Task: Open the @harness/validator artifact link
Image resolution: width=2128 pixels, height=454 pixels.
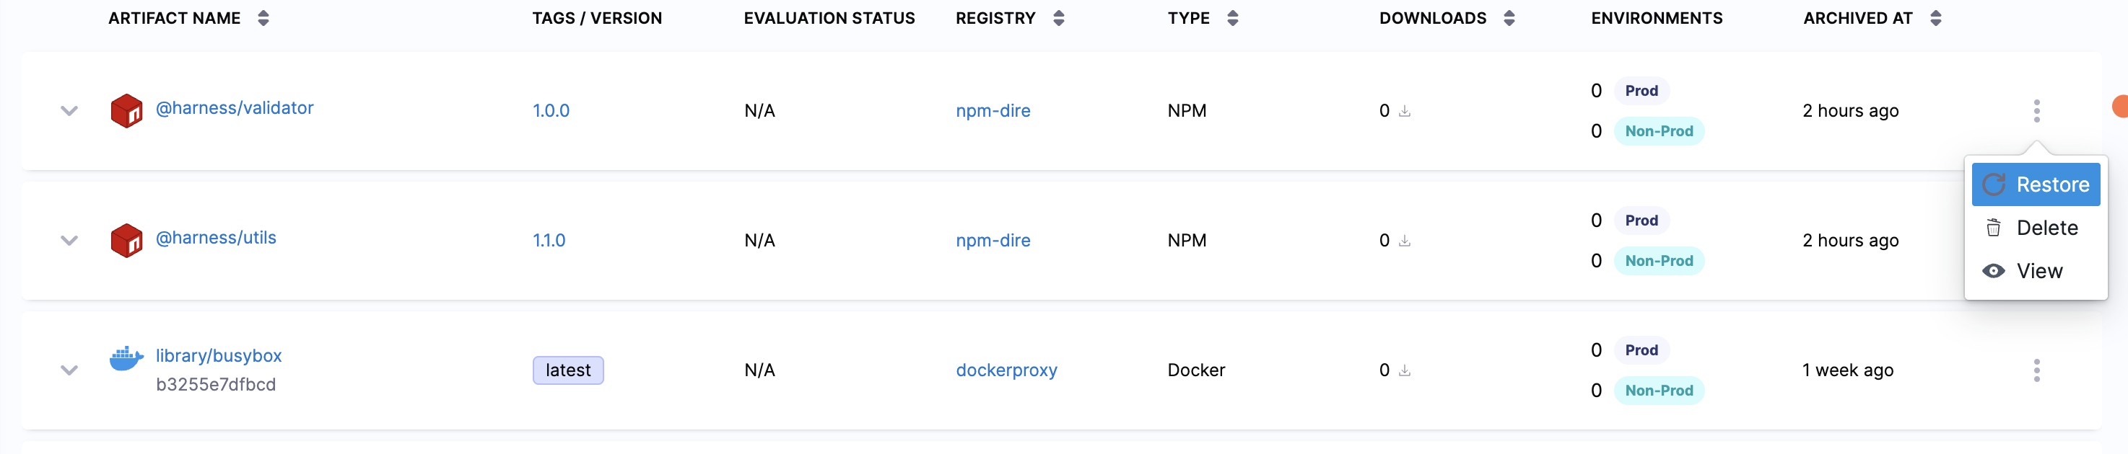Action: point(235,108)
